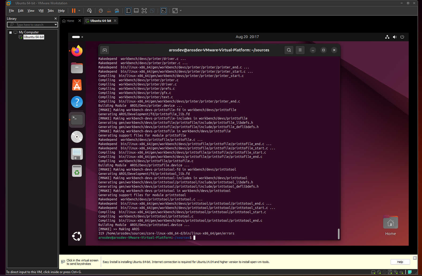Select Ubuntu 64-bit in the library tree
This screenshot has height=276, width=422.
click(x=34, y=37)
